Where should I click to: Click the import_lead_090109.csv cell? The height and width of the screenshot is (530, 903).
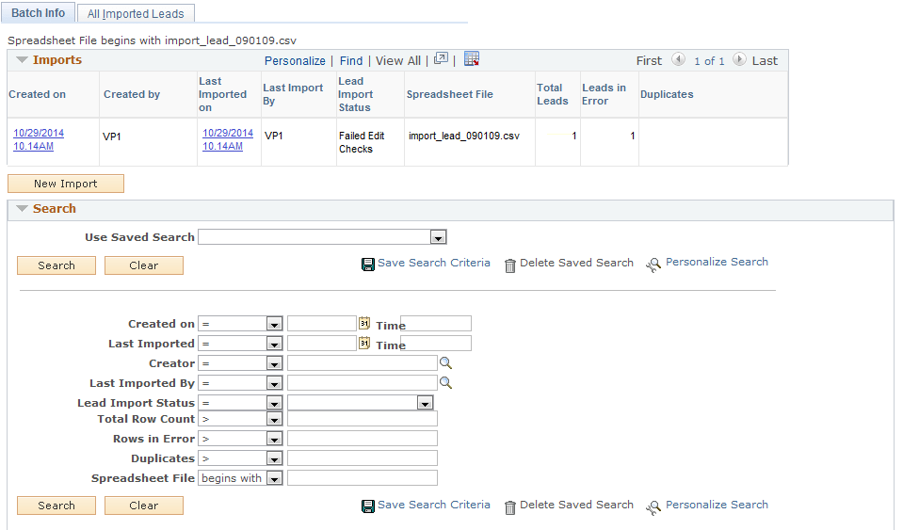(464, 136)
